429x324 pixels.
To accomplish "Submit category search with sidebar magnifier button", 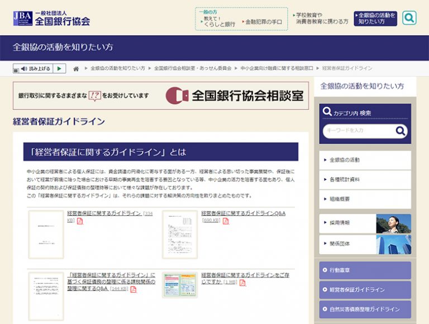I will point(401,131).
